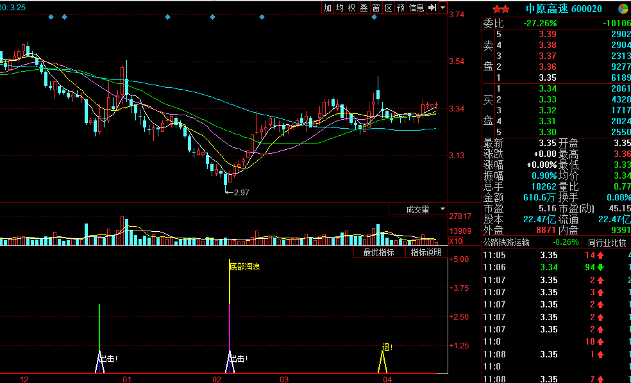The width and height of the screenshot is (631, 383).
Task: Click the 公路铁路运输 sector label
Action: click(x=507, y=242)
